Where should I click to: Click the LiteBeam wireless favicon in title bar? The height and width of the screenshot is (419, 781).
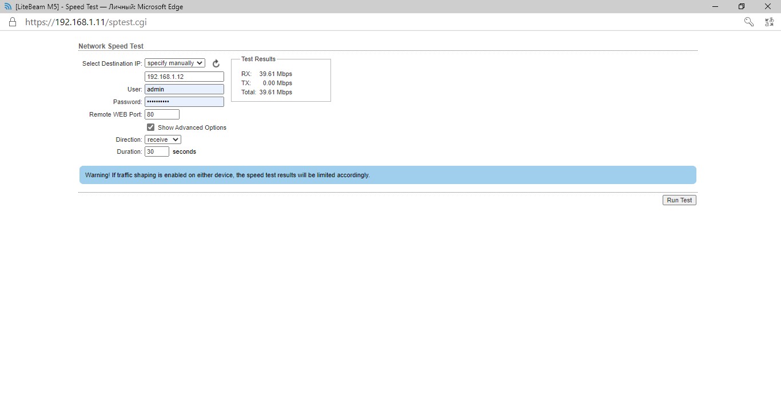[x=8, y=7]
